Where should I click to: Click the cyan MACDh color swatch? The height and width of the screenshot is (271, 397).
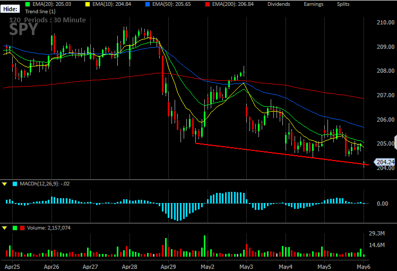[x=15, y=184]
